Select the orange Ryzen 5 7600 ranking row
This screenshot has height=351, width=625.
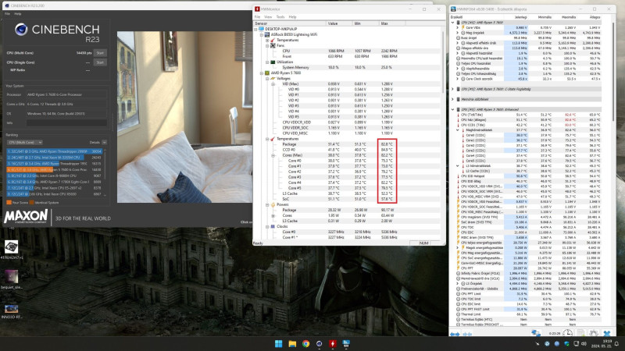(x=55, y=169)
